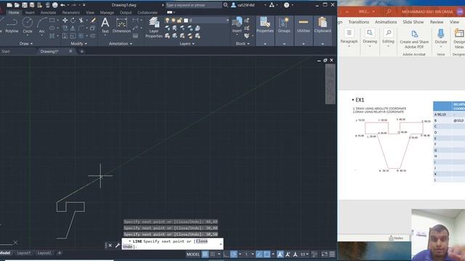Open the Annotate ribbon tab
The height and width of the screenshot is (261, 465).
(x=48, y=12)
